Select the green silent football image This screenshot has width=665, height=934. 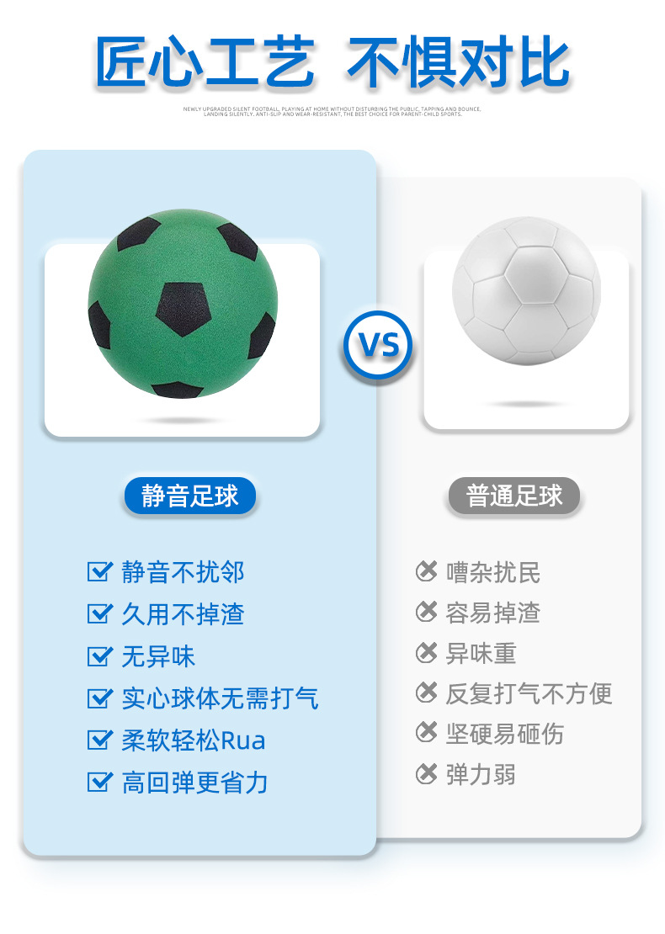pos(182,303)
